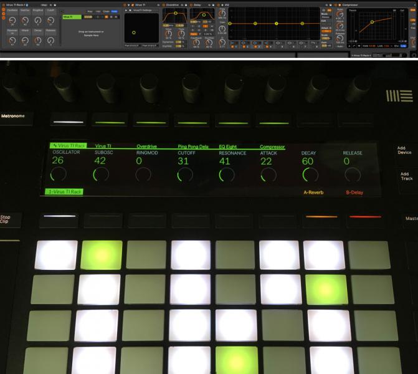Click the EQ Eight Q knob
Screen dimensions: 418x374
tap(222, 42)
